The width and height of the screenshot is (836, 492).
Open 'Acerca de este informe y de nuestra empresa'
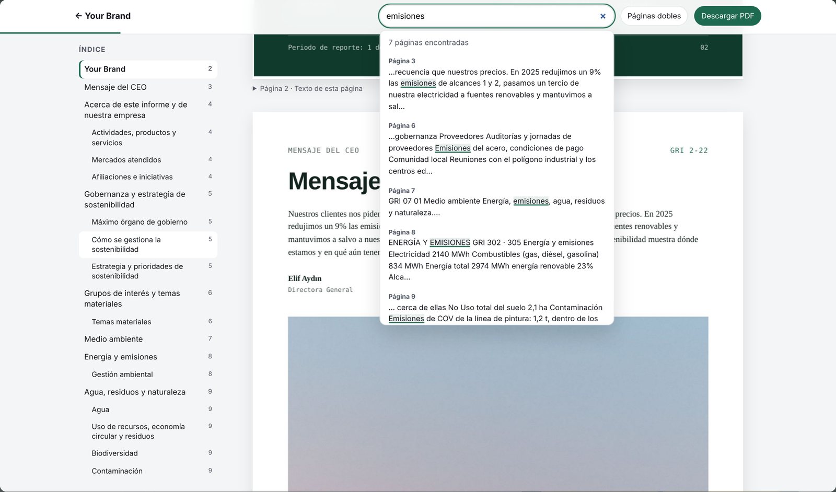tap(148, 110)
